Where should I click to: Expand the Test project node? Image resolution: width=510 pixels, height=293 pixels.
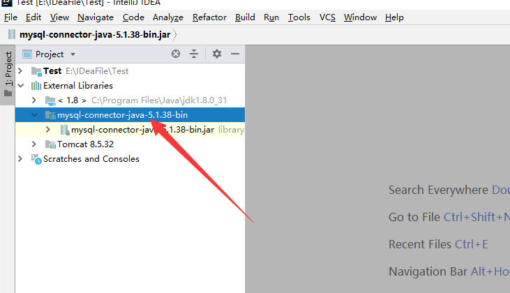click(20, 70)
